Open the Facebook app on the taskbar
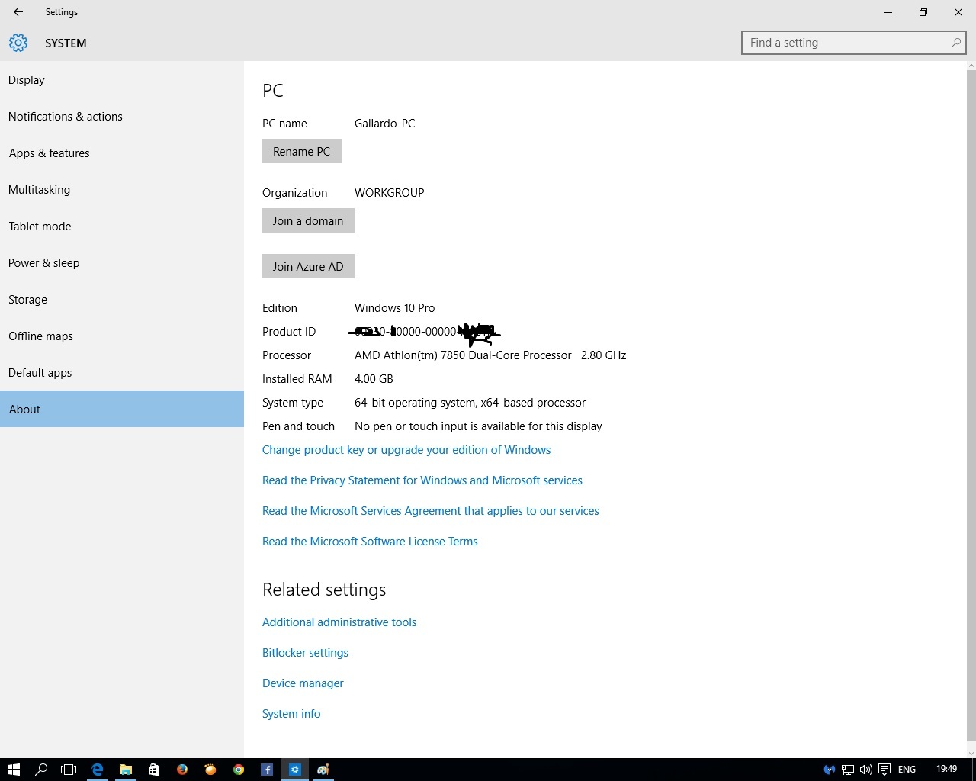The height and width of the screenshot is (781, 976). [x=267, y=770]
